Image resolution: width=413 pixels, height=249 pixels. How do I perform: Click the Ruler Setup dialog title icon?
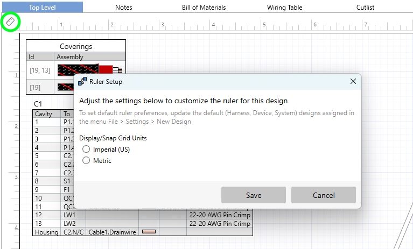coord(82,82)
